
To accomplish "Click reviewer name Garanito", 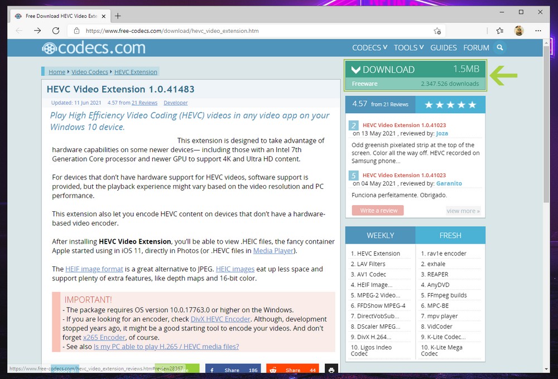I will tap(449, 183).
